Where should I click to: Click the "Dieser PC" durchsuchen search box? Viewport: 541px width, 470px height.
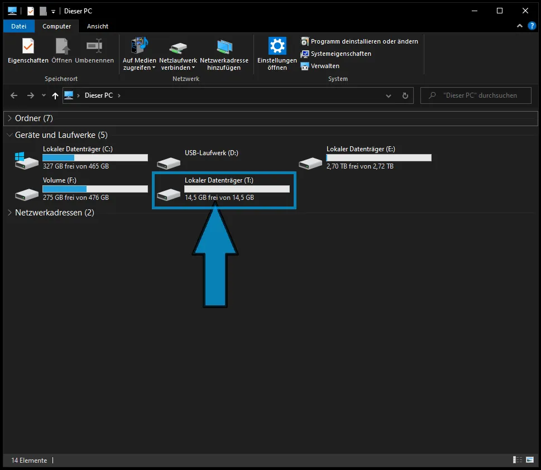tap(476, 95)
